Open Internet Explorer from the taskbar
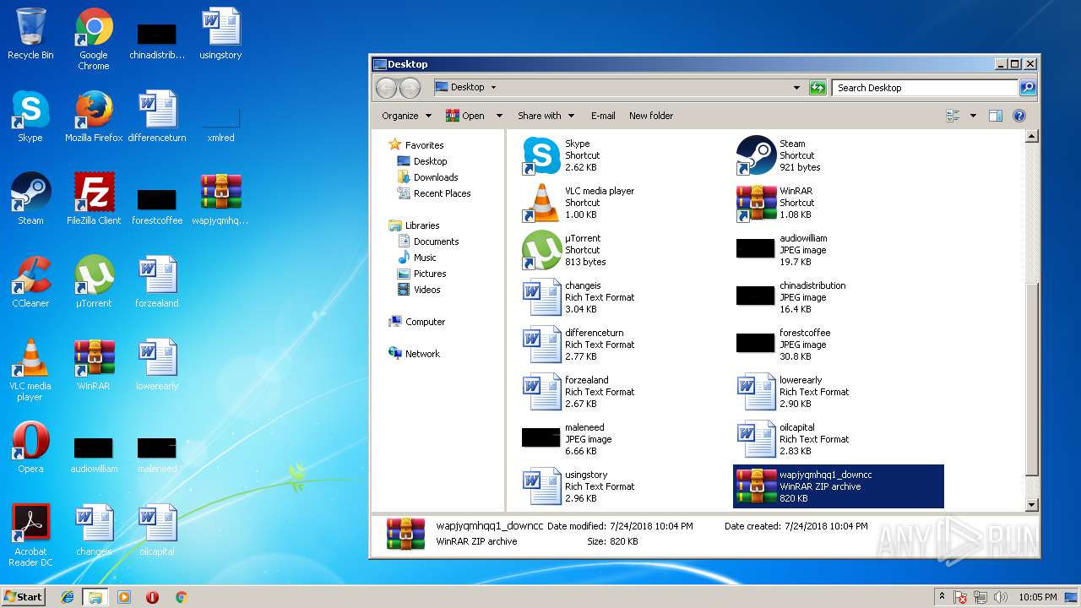This screenshot has height=608, width=1081. pos(68,597)
